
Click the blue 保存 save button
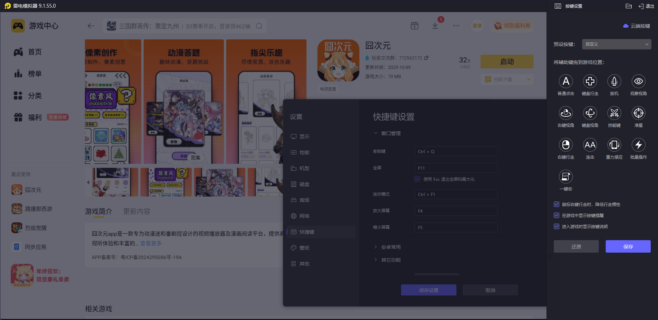pyautogui.click(x=628, y=247)
